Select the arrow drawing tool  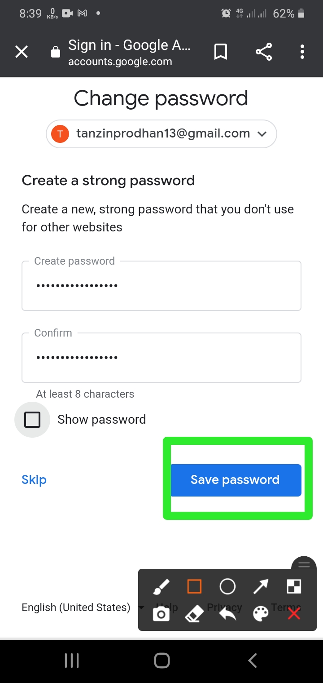tap(261, 586)
